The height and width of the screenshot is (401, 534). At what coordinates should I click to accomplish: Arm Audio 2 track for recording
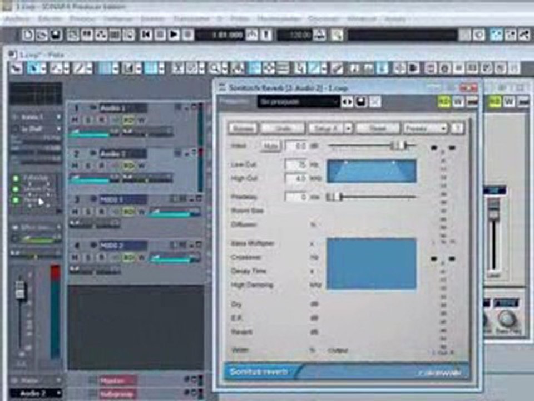point(101,166)
